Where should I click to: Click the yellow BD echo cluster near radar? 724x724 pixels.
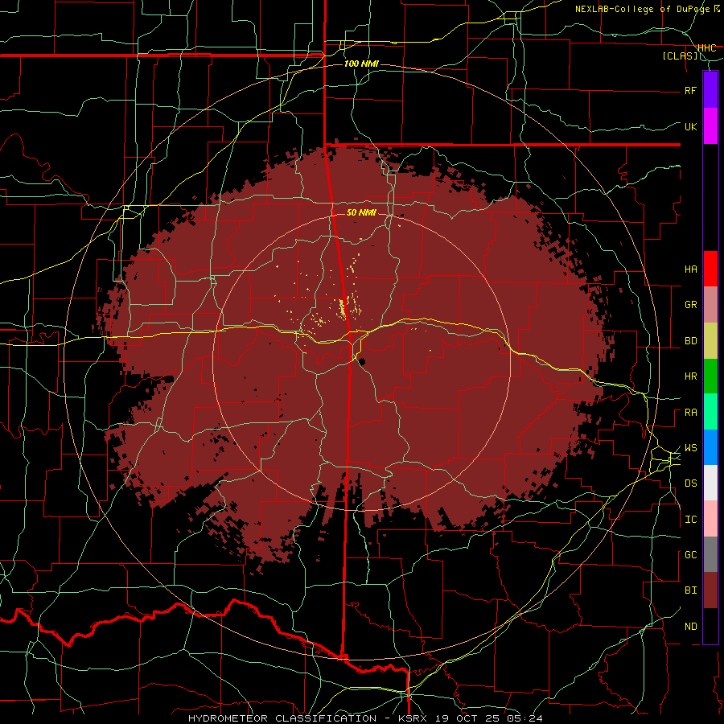[343, 308]
